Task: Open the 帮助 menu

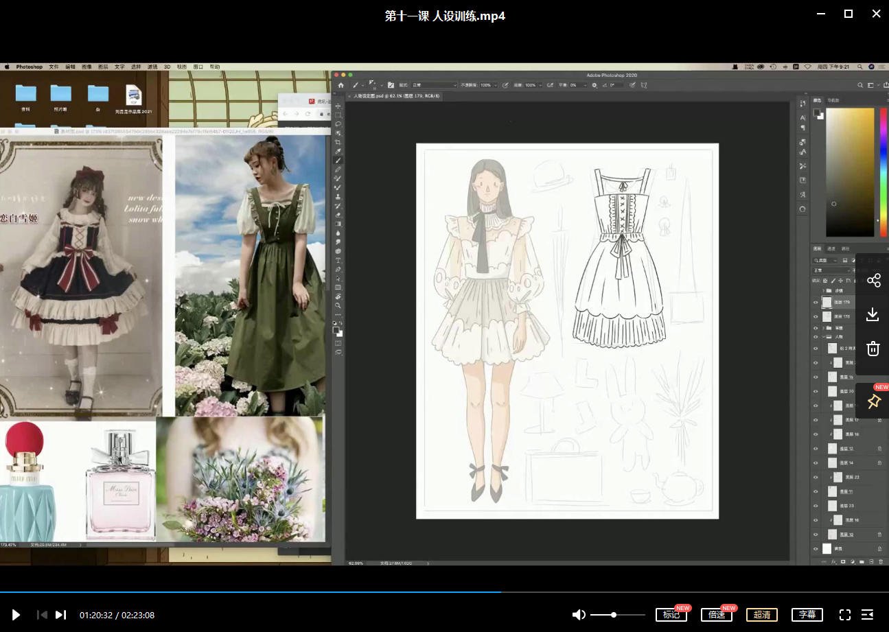Action: (x=215, y=67)
